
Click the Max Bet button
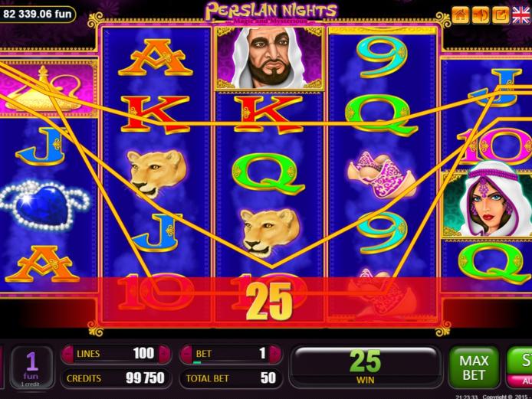click(x=474, y=368)
